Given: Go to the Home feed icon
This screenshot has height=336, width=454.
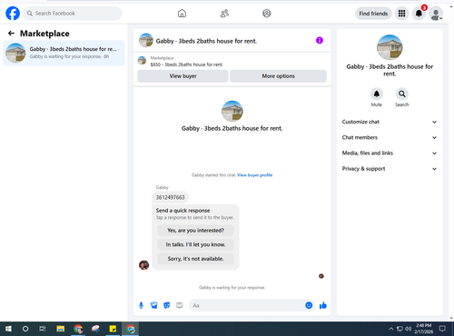Looking at the screenshot, I should click(x=182, y=14).
